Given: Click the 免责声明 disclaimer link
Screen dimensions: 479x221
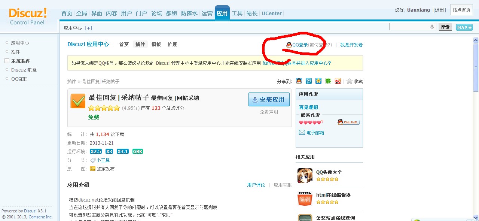Looking at the screenshot, I should click(269, 112).
